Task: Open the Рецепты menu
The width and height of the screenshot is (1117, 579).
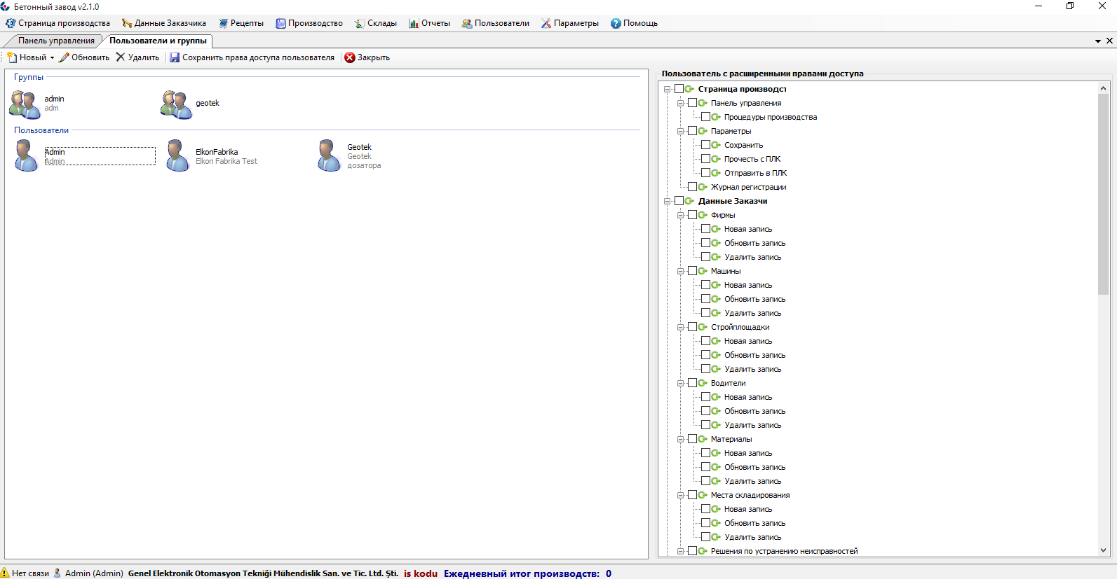Action: coord(241,23)
